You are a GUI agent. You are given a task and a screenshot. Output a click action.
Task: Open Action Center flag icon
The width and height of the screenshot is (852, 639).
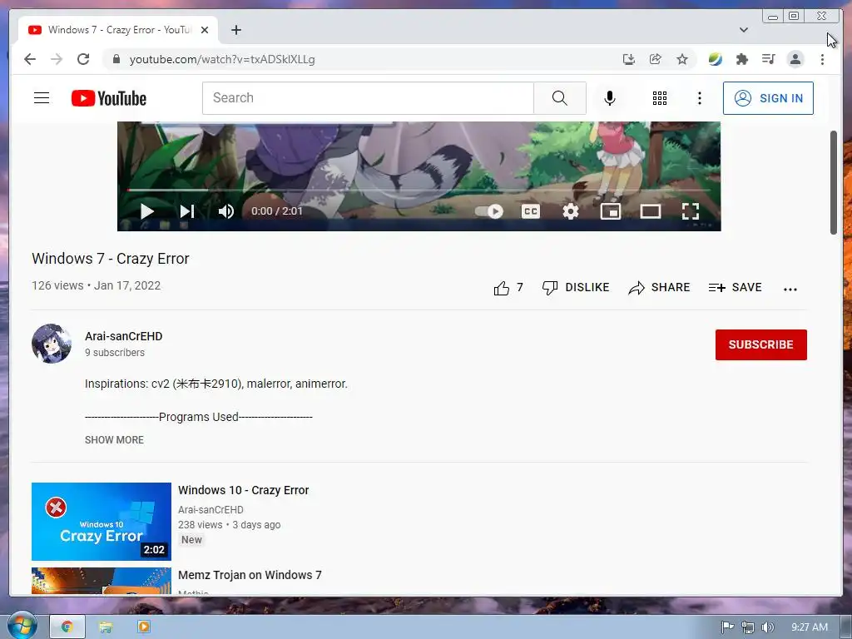click(727, 627)
